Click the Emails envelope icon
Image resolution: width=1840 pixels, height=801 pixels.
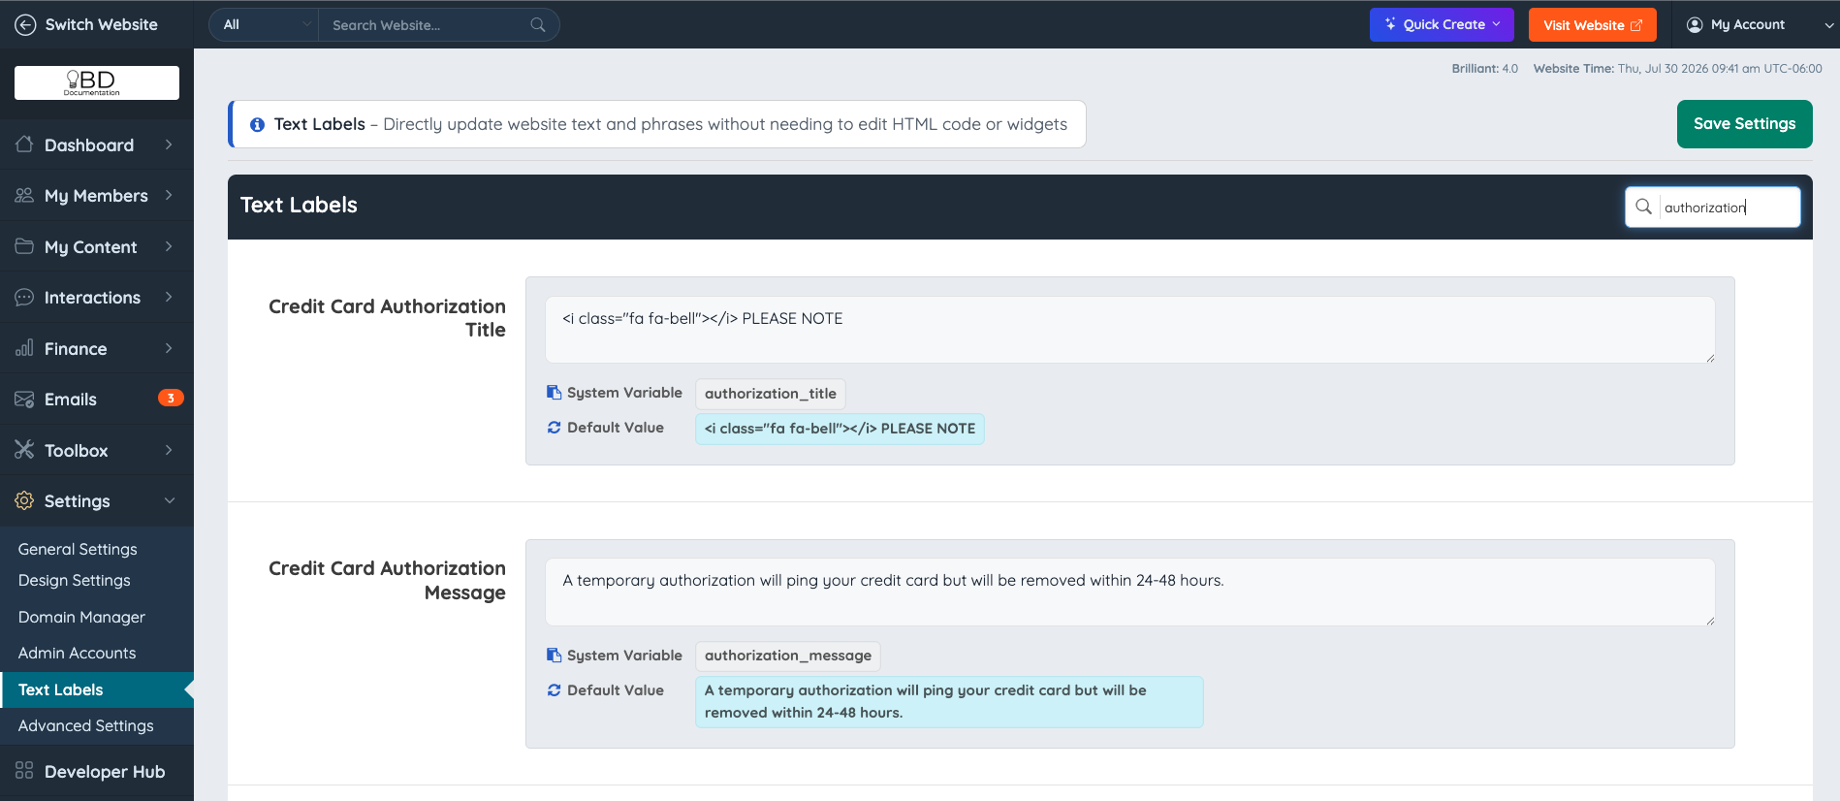(24, 399)
